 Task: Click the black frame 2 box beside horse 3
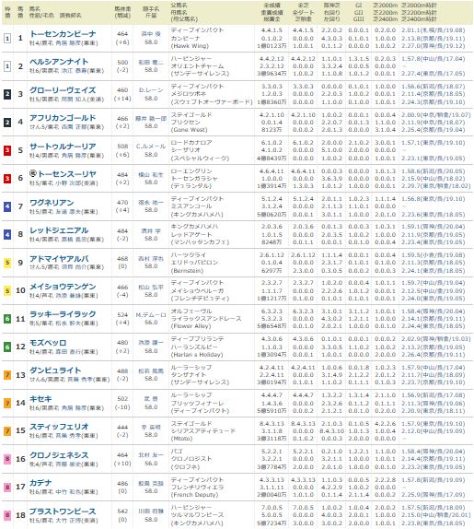(7, 94)
